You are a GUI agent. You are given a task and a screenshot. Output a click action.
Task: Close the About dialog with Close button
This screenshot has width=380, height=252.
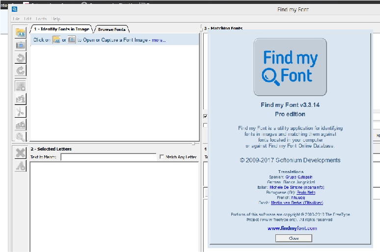tap(294, 238)
